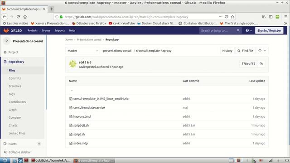Screen dimensions: 290x163
Task: Click the green padlock security icon
Action: pos(61,17)
